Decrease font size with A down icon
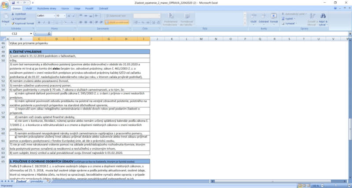Image resolution: width=352 pixels, height=188 pixels. point(73,16)
